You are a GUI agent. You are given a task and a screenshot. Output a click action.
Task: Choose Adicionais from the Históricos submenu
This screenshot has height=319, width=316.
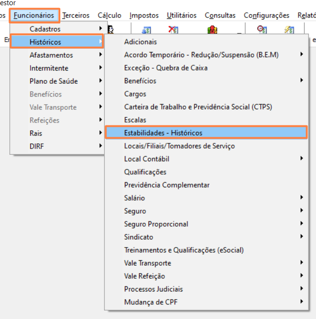(x=140, y=42)
